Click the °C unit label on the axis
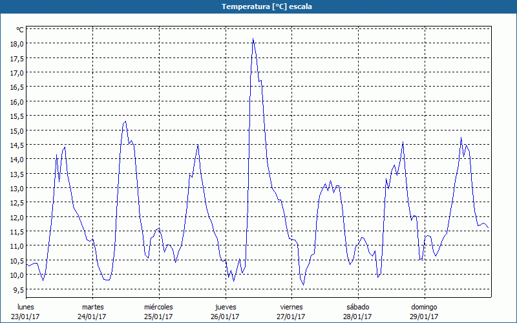 click(19, 30)
